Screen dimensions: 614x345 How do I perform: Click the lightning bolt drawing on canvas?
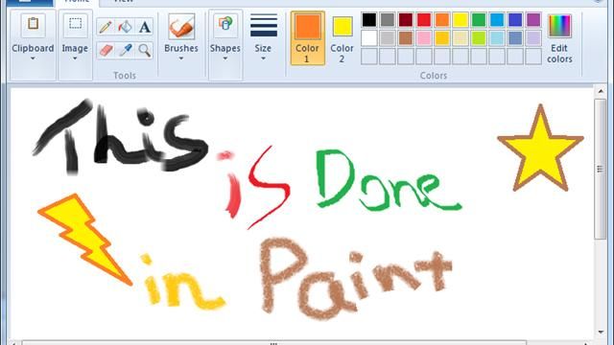tap(85, 240)
